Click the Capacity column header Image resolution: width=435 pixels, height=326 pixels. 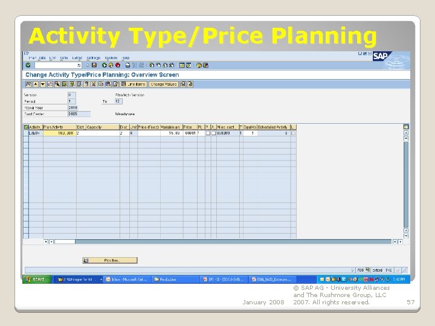tap(103, 127)
